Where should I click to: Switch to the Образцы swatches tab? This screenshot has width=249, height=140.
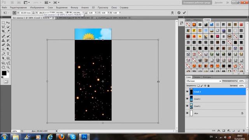click(198, 20)
